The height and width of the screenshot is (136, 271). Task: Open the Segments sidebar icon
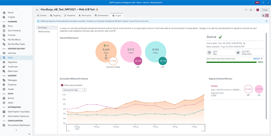click(x=4, y=62)
